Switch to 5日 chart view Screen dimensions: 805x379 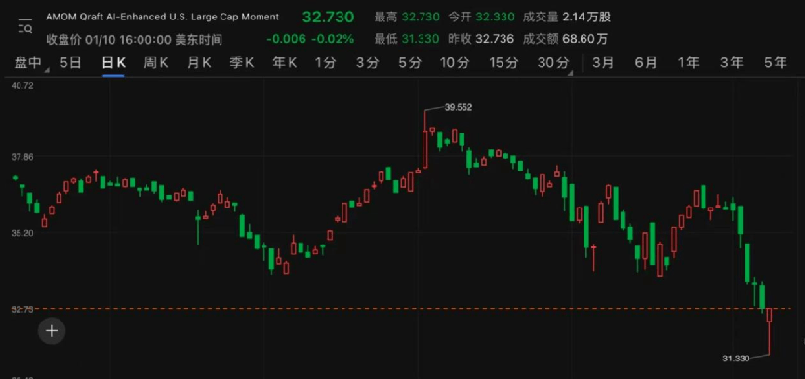70,63
